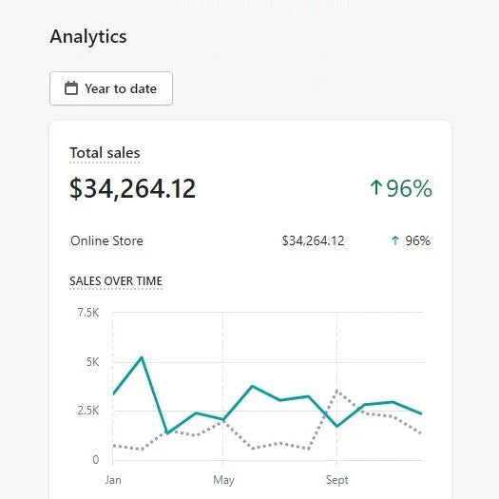Click the teal line data point at May

tap(222, 420)
